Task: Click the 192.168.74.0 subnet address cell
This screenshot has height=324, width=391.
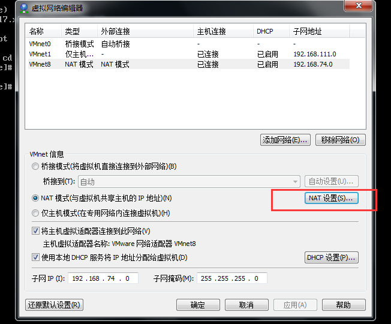Action: pyautogui.click(x=313, y=64)
